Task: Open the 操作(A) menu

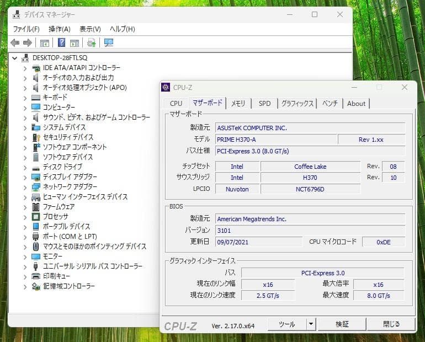Action: (x=60, y=29)
